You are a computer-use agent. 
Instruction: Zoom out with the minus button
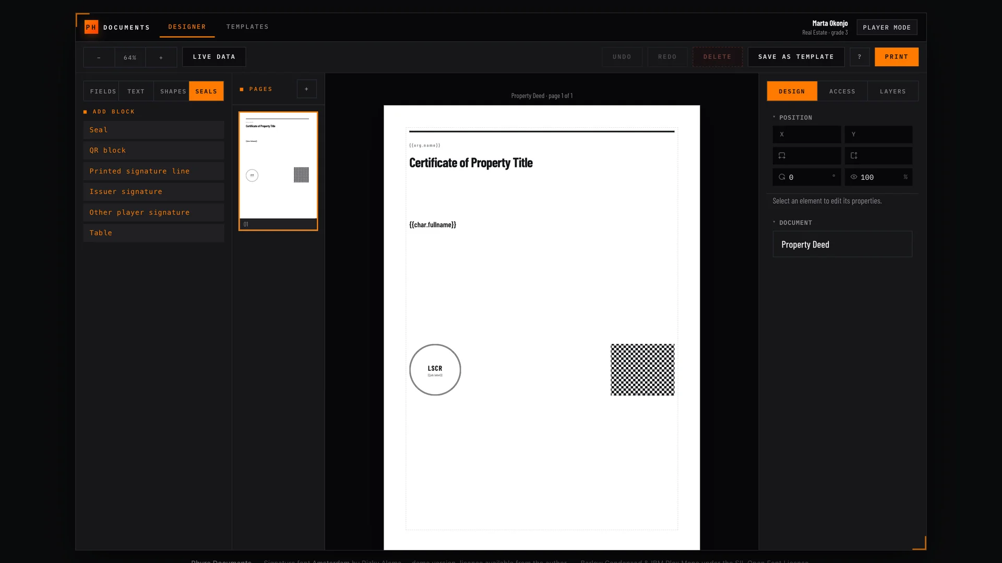pos(99,57)
